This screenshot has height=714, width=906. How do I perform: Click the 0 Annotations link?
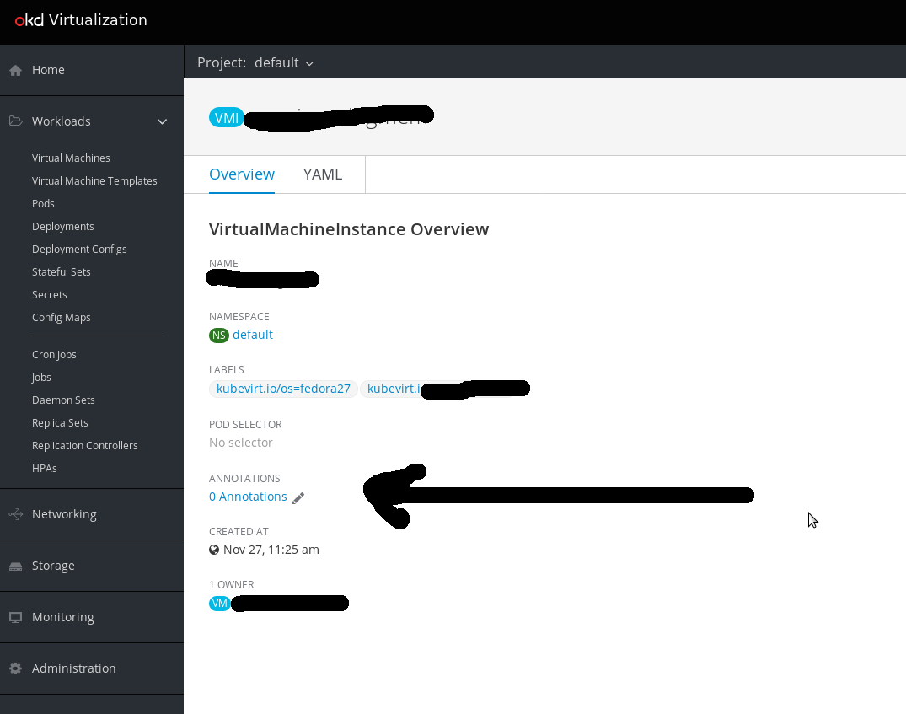coord(248,497)
